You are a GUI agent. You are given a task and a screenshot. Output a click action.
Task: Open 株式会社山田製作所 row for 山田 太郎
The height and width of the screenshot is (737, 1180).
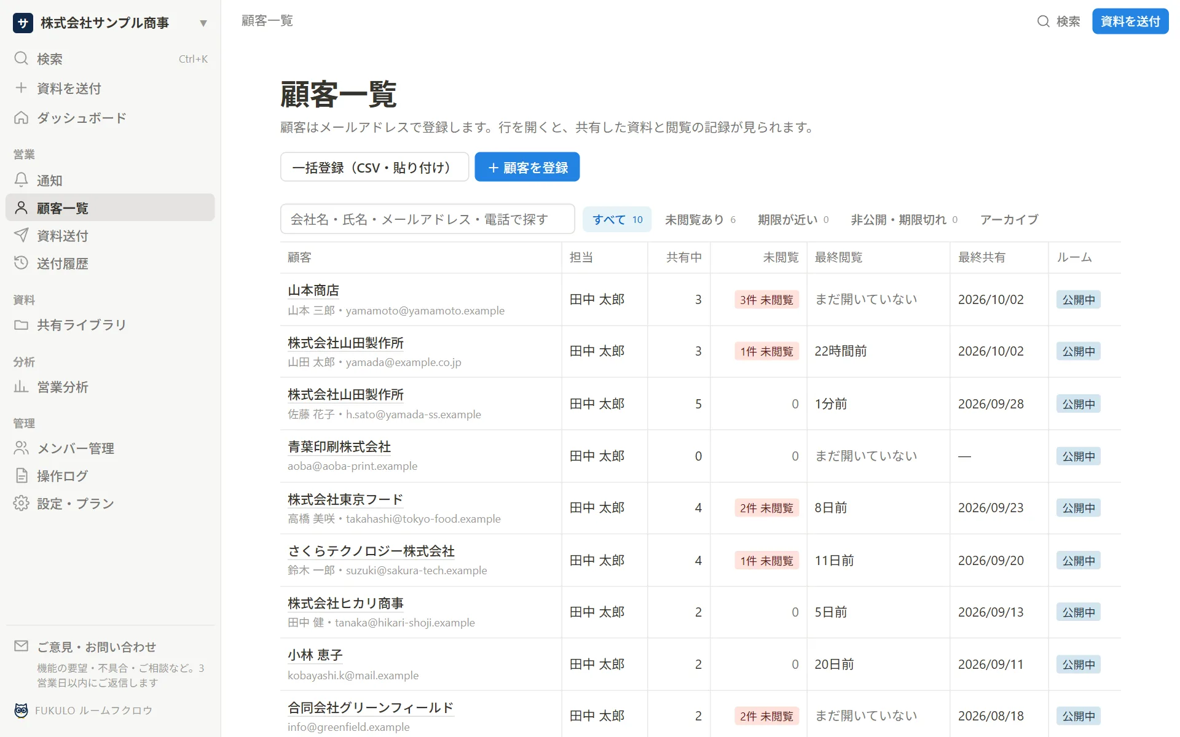point(345,343)
